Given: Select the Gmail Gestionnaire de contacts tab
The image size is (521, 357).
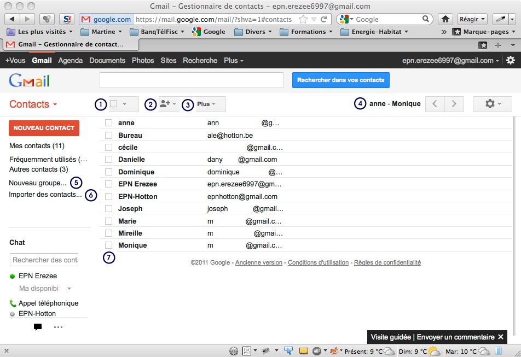Looking at the screenshot, I should [x=71, y=44].
